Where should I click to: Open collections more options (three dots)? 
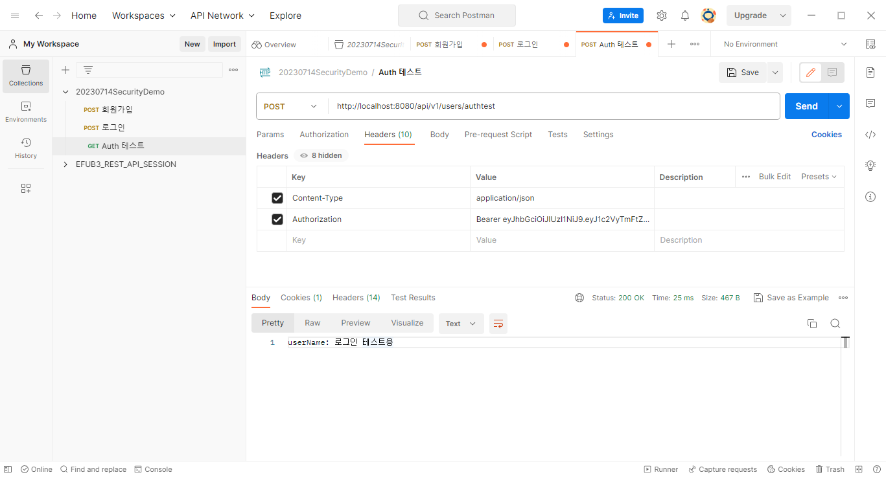234,70
